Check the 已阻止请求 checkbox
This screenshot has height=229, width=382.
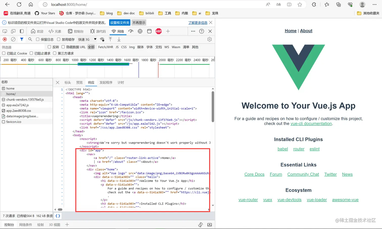point(31,53)
